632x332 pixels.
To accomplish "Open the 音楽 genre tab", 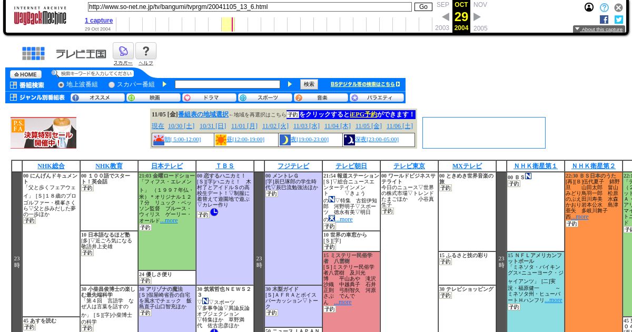I will [321, 97].
